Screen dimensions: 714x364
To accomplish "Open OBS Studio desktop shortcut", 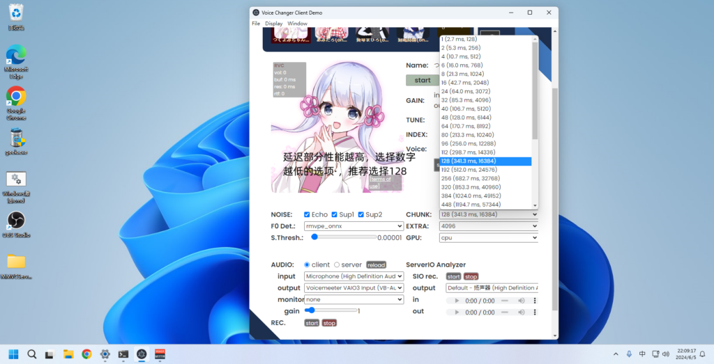I will [x=16, y=224].
